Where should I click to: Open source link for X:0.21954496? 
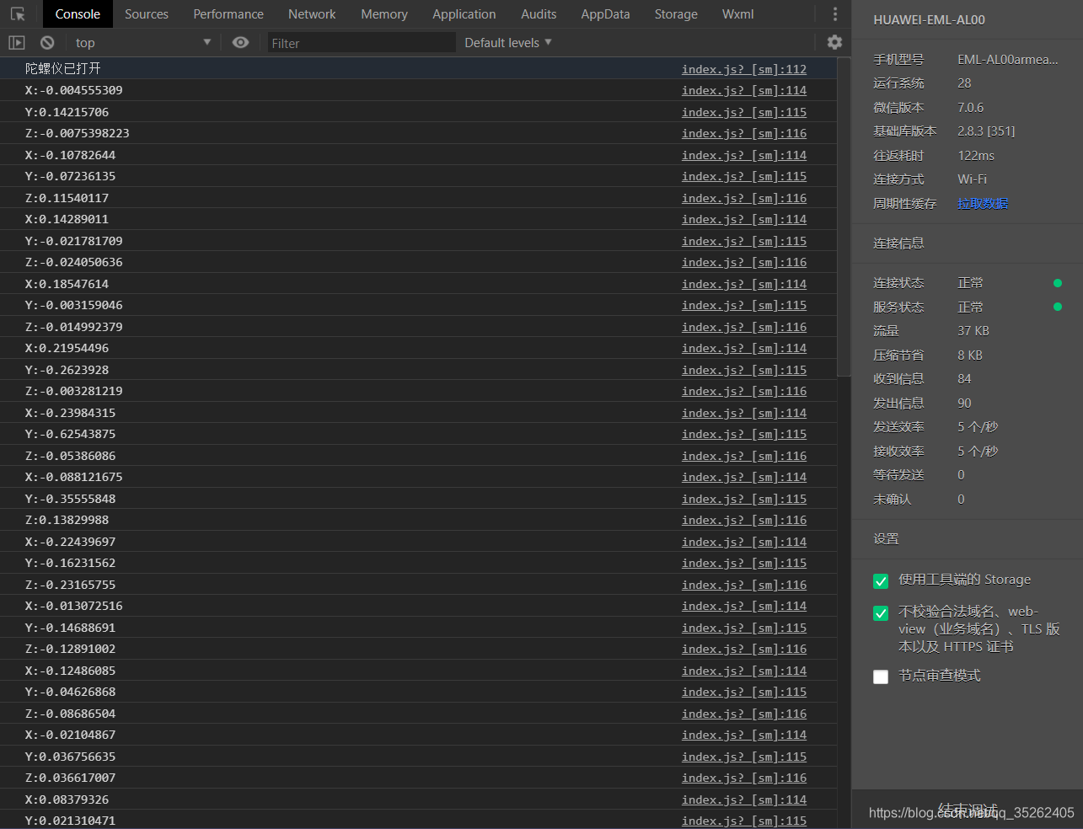point(744,348)
